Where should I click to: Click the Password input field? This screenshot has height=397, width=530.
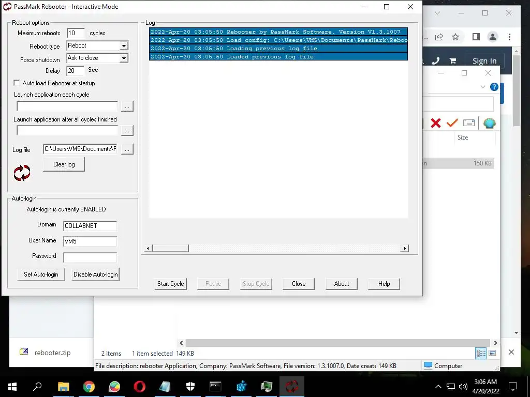90,257
